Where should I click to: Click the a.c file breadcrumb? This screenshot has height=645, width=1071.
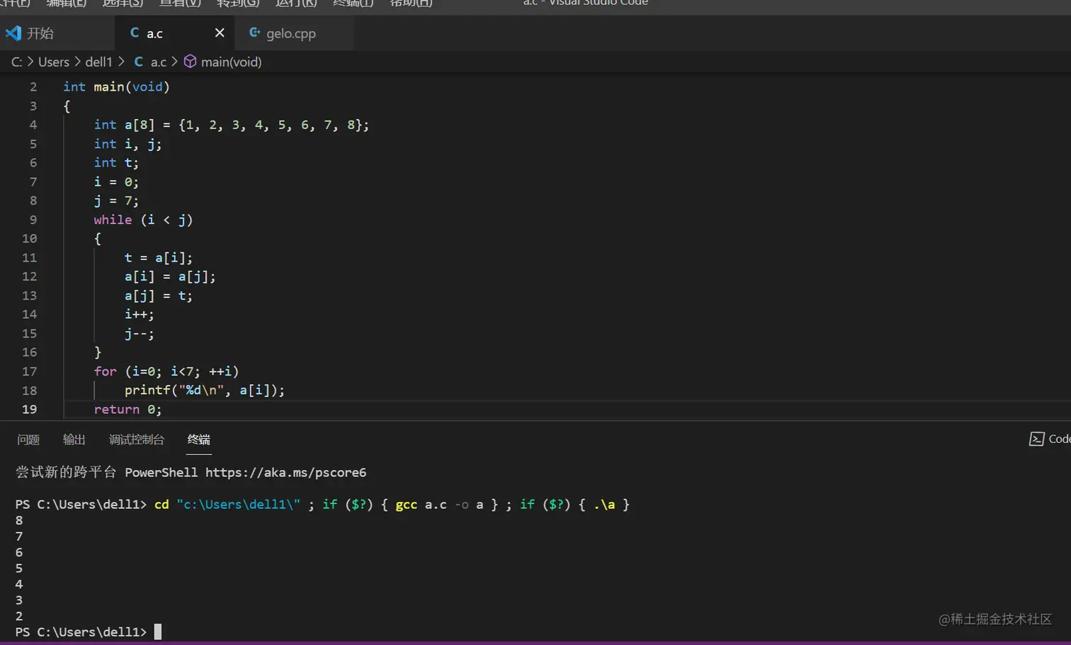pos(151,62)
